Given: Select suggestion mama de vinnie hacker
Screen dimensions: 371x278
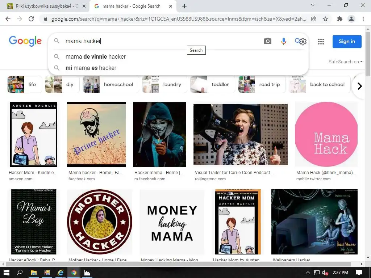Looking at the screenshot, I should click(x=178, y=57).
